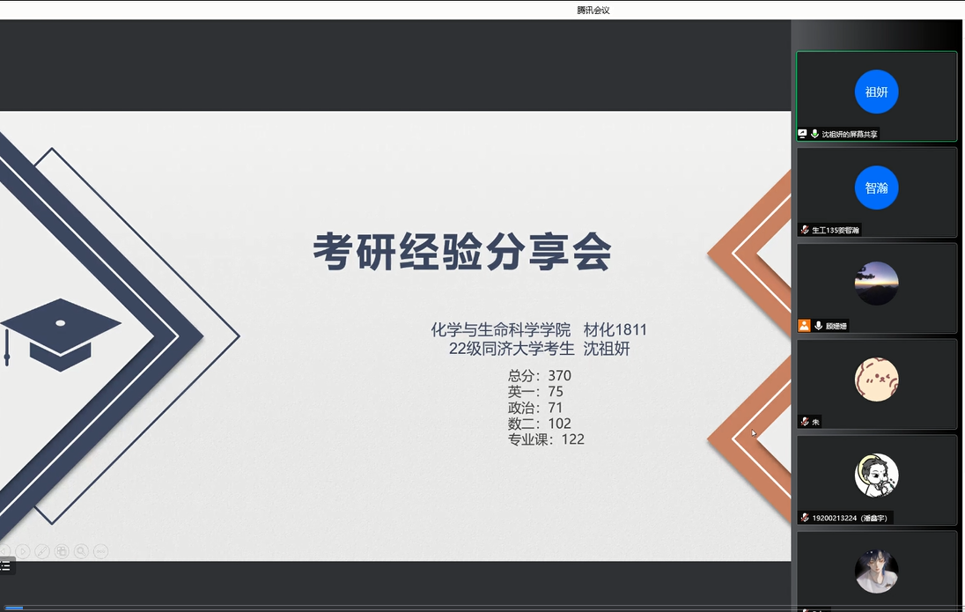
Task: Click the green microphone icon for 沈祖妍
Action: 814,134
